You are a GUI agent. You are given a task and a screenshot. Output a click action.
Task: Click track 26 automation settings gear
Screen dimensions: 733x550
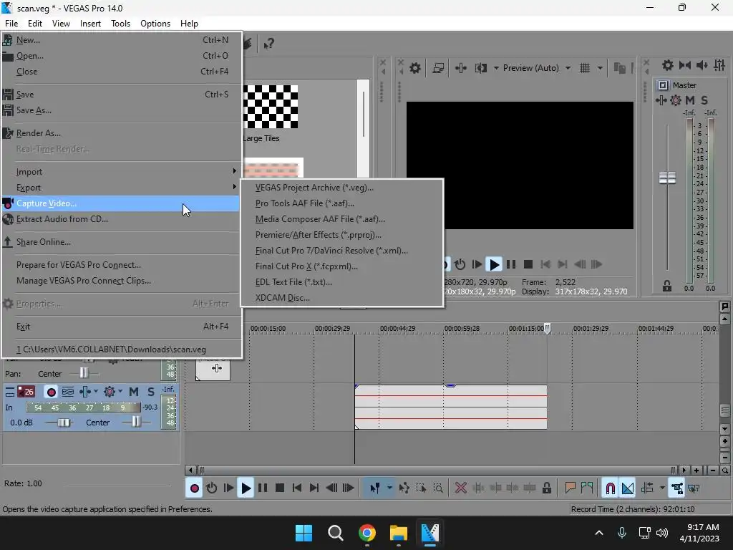[x=110, y=392]
